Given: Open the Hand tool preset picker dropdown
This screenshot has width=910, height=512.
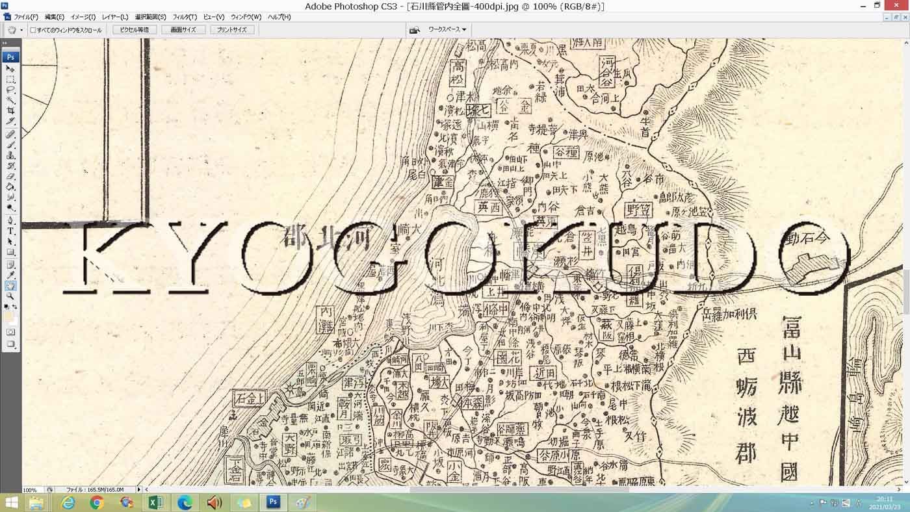Looking at the screenshot, I should pos(21,30).
